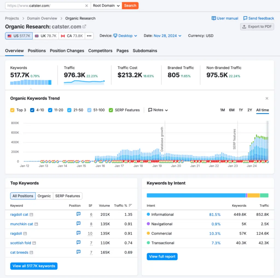Expand the Desktop device dropdown
The height and width of the screenshot is (278, 280).
[126, 36]
